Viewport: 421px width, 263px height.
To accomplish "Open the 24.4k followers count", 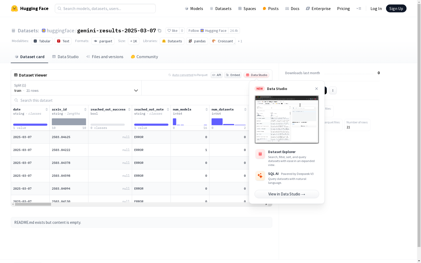I will coord(234,31).
